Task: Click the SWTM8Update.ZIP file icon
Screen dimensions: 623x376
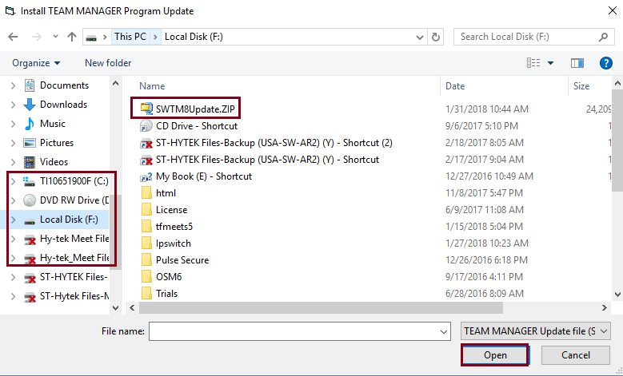Action: point(146,109)
